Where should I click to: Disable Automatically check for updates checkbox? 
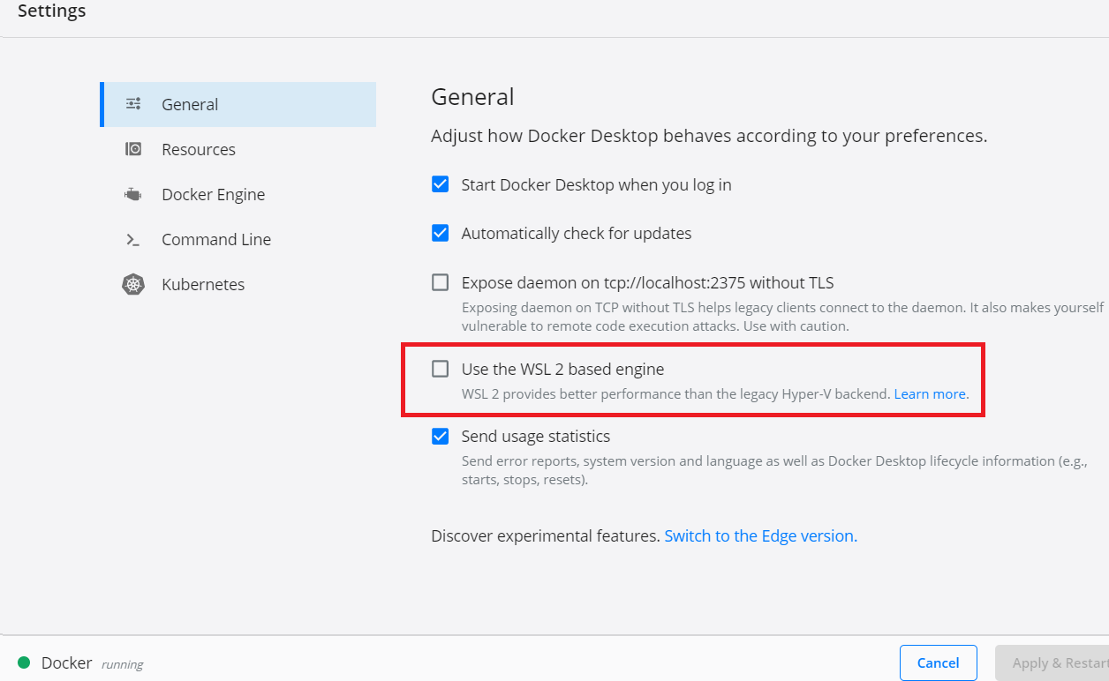point(440,233)
